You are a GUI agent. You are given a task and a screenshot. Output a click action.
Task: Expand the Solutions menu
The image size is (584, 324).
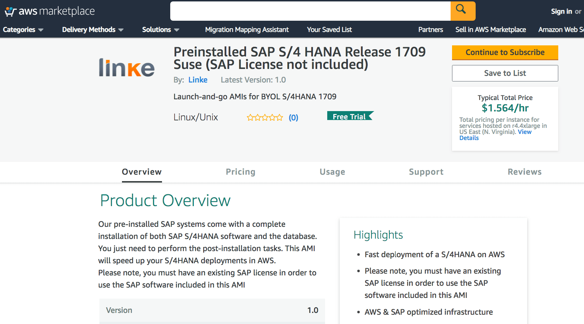(161, 30)
